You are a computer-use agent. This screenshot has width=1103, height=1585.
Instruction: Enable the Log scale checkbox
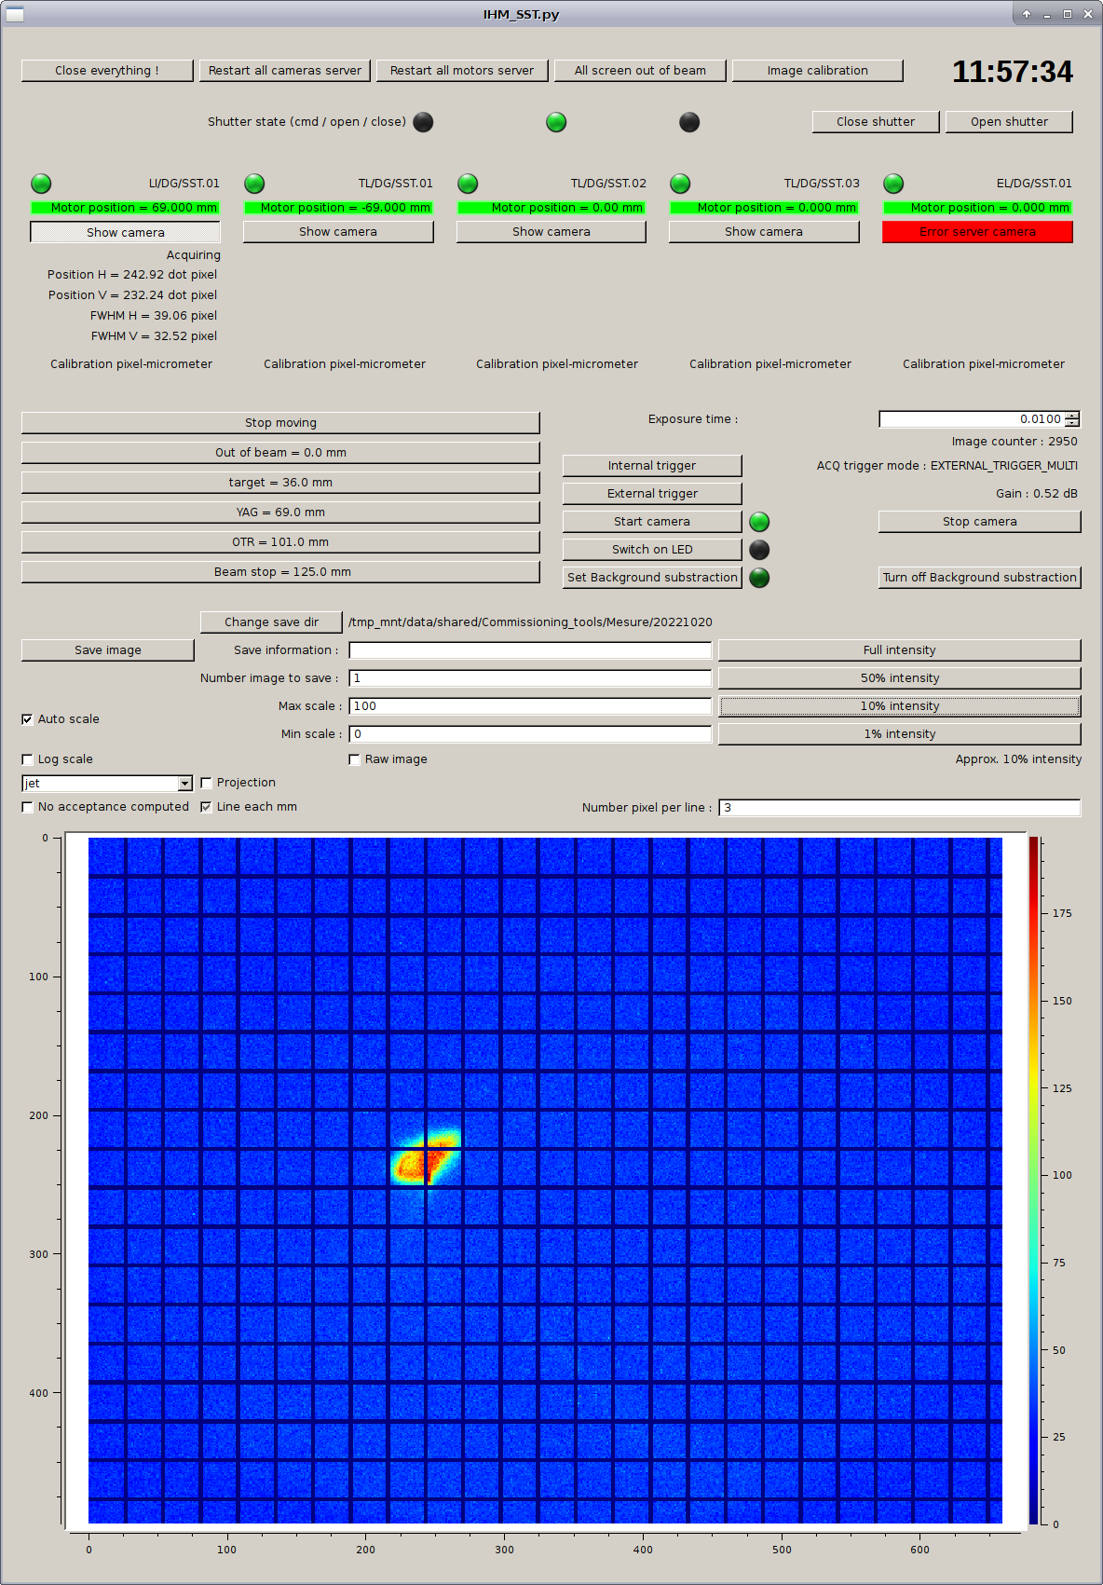(x=27, y=759)
